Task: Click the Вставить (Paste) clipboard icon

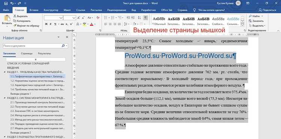Action: click(x=7, y=18)
